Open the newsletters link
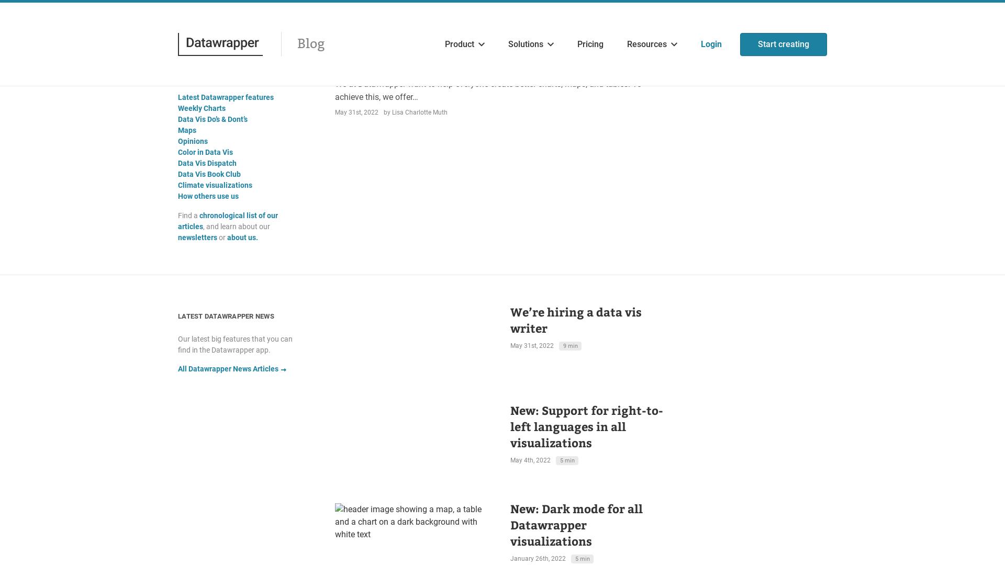This screenshot has height=565, width=1005. coord(197,238)
